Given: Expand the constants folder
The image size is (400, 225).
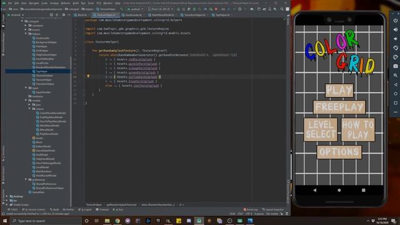Looking at the screenshot, I should click(x=26, y=26).
